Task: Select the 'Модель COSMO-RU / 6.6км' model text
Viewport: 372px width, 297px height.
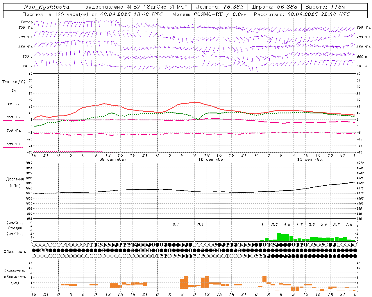Action: pos(209,14)
